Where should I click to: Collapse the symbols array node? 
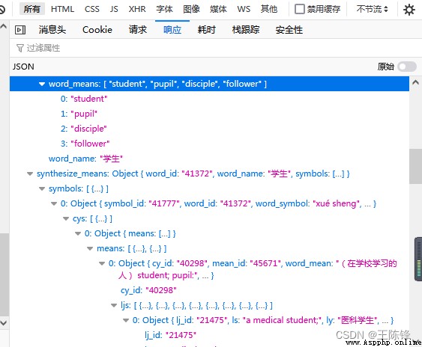[x=42, y=188]
